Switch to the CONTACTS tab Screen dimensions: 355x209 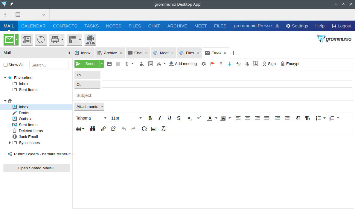(x=65, y=26)
